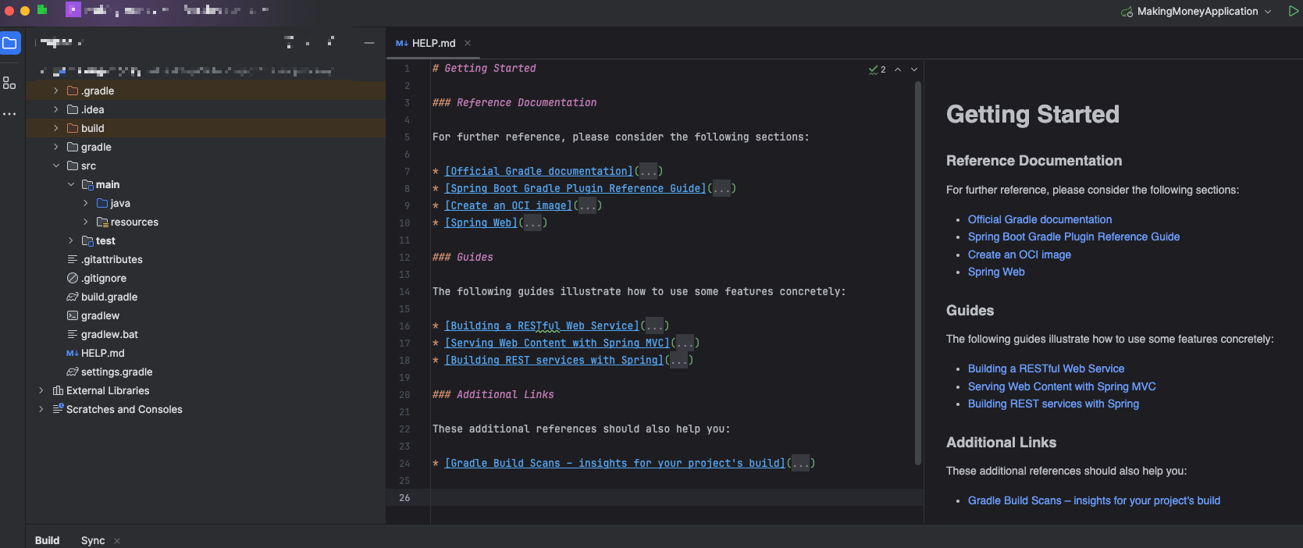Open Spring Boot Gradle Plugin Reference Guide link
This screenshot has height=548, width=1303.
1073,237
